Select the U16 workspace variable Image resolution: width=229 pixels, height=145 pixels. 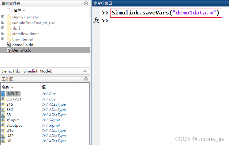click(10, 131)
